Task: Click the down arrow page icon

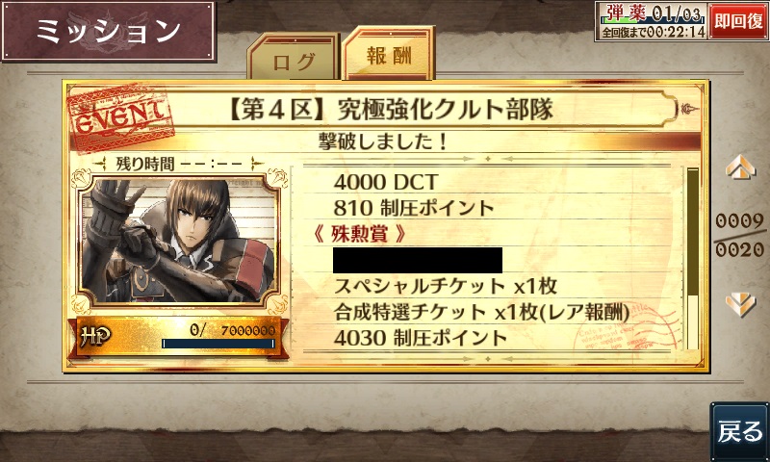Action: click(x=740, y=304)
